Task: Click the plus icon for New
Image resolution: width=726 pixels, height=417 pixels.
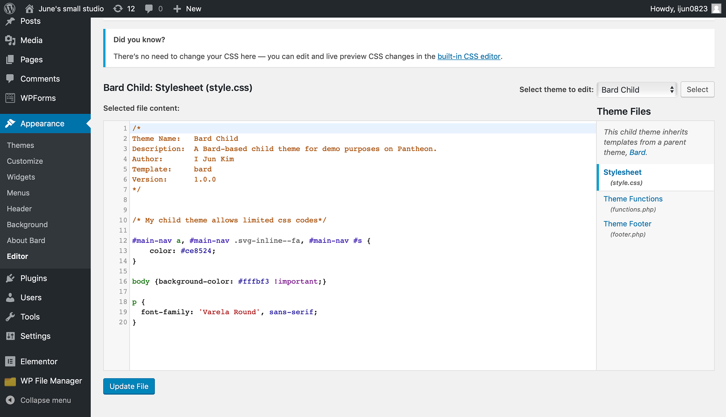Action: (x=177, y=9)
